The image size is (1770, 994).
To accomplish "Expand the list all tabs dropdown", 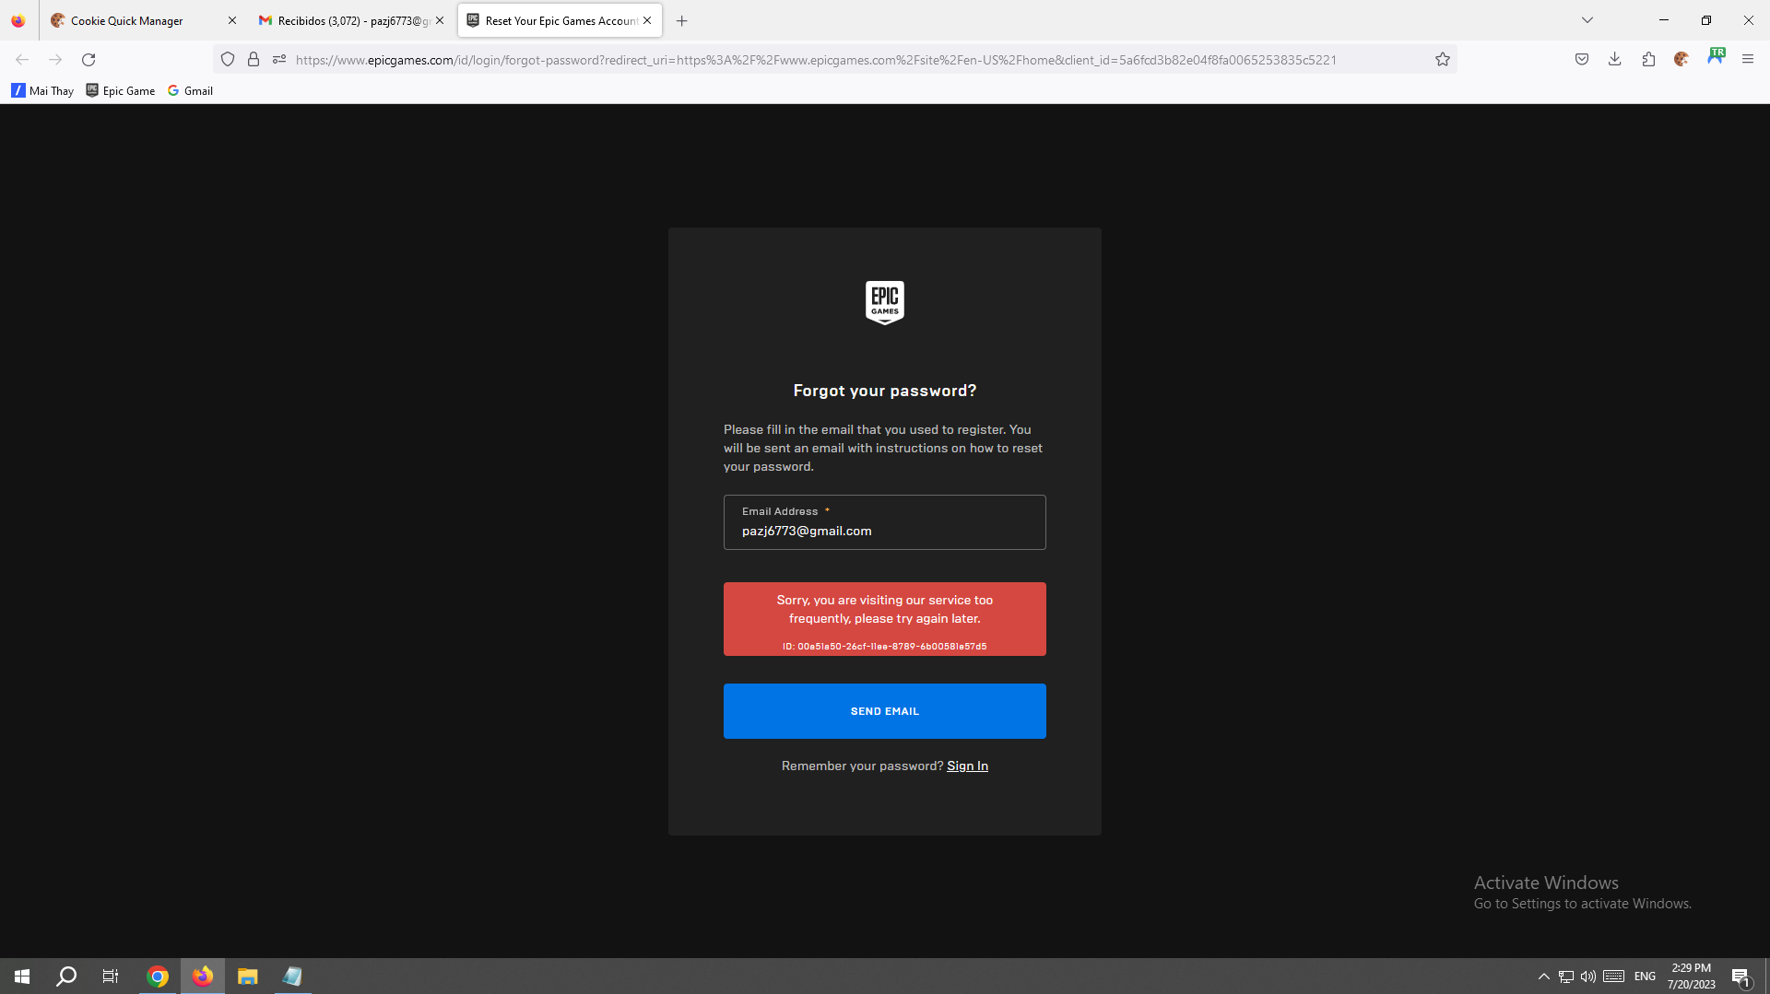I will 1587,20.
